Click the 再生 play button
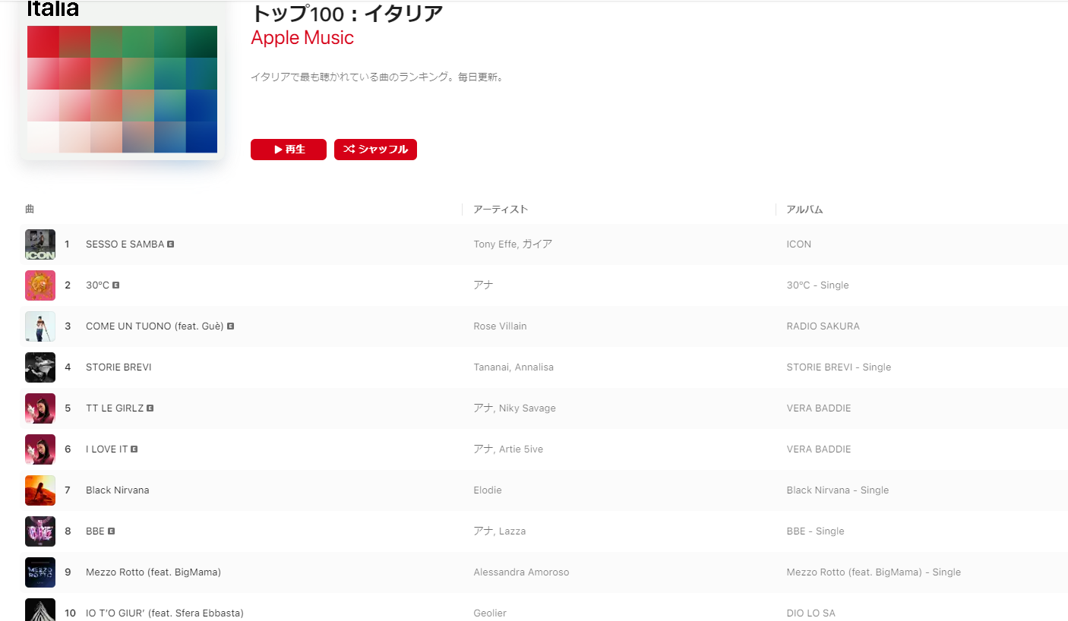 (289, 150)
